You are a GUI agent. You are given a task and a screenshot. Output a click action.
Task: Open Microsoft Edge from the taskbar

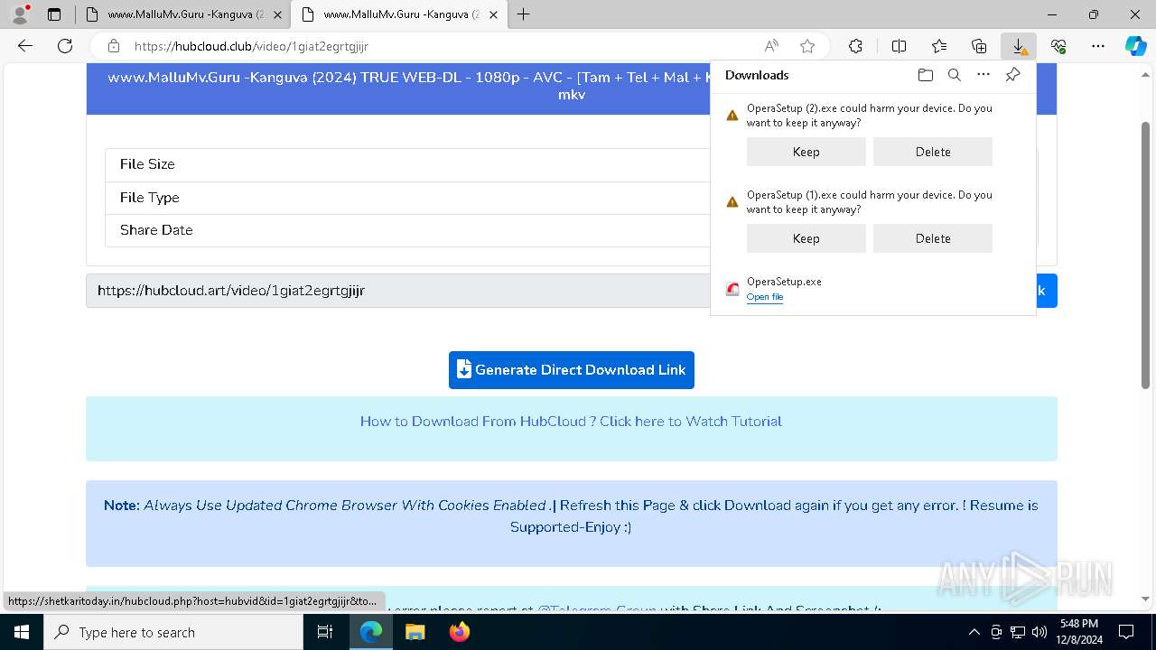coord(371,632)
